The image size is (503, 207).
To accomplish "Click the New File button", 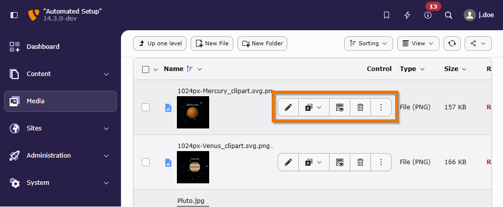I will 212,43.
